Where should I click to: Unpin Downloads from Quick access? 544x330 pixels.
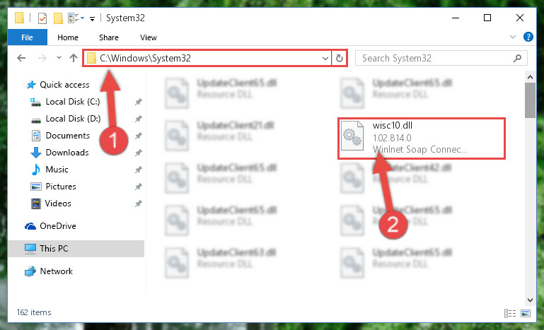pos(138,153)
